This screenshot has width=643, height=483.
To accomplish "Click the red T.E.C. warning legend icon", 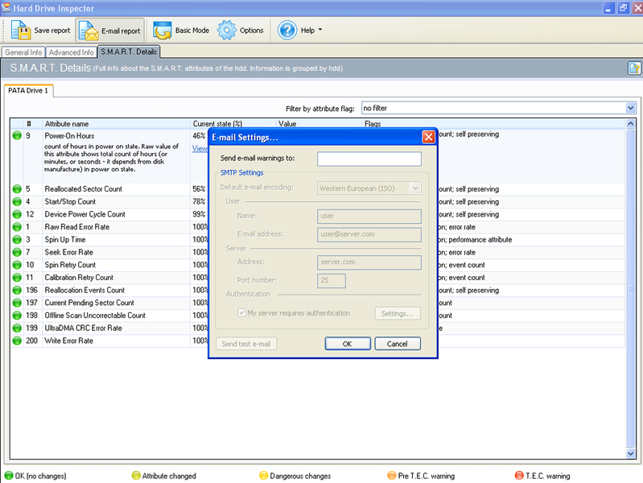I will (519, 476).
